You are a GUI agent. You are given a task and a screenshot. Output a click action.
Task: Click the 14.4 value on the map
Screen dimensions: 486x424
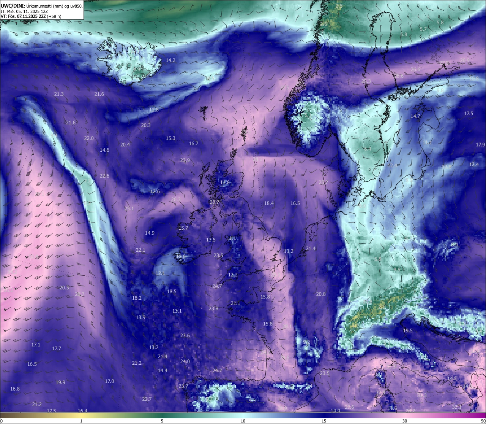(163, 370)
